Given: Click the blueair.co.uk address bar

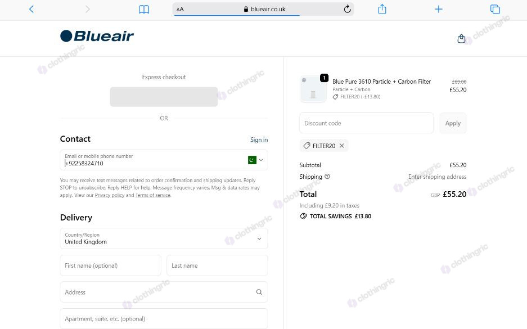Looking at the screenshot, I should coord(263,9).
